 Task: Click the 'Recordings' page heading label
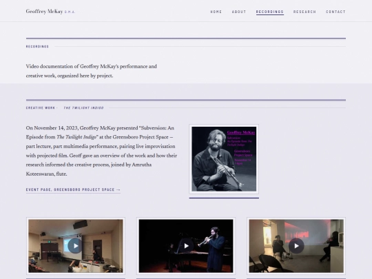pyautogui.click(x=37, y=47)
